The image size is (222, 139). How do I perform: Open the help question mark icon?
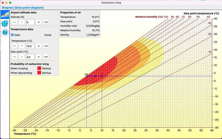(x=5, y=32)
